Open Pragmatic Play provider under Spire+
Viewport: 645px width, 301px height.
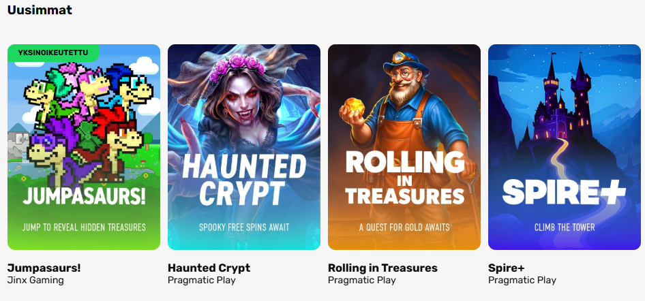pyautogui.click(x=522, y=281)
